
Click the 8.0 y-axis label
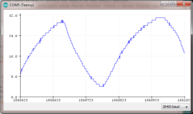14,76
